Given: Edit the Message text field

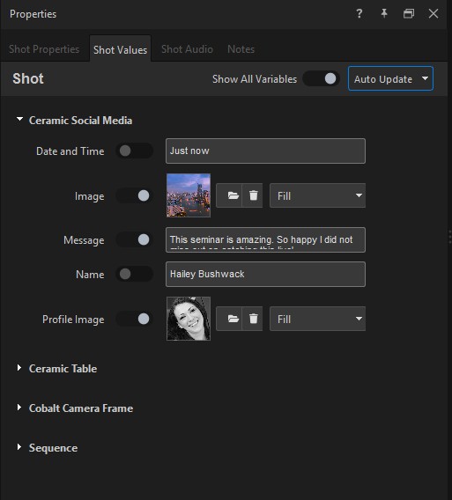Looking at the screenshot, I should [265, 239].
